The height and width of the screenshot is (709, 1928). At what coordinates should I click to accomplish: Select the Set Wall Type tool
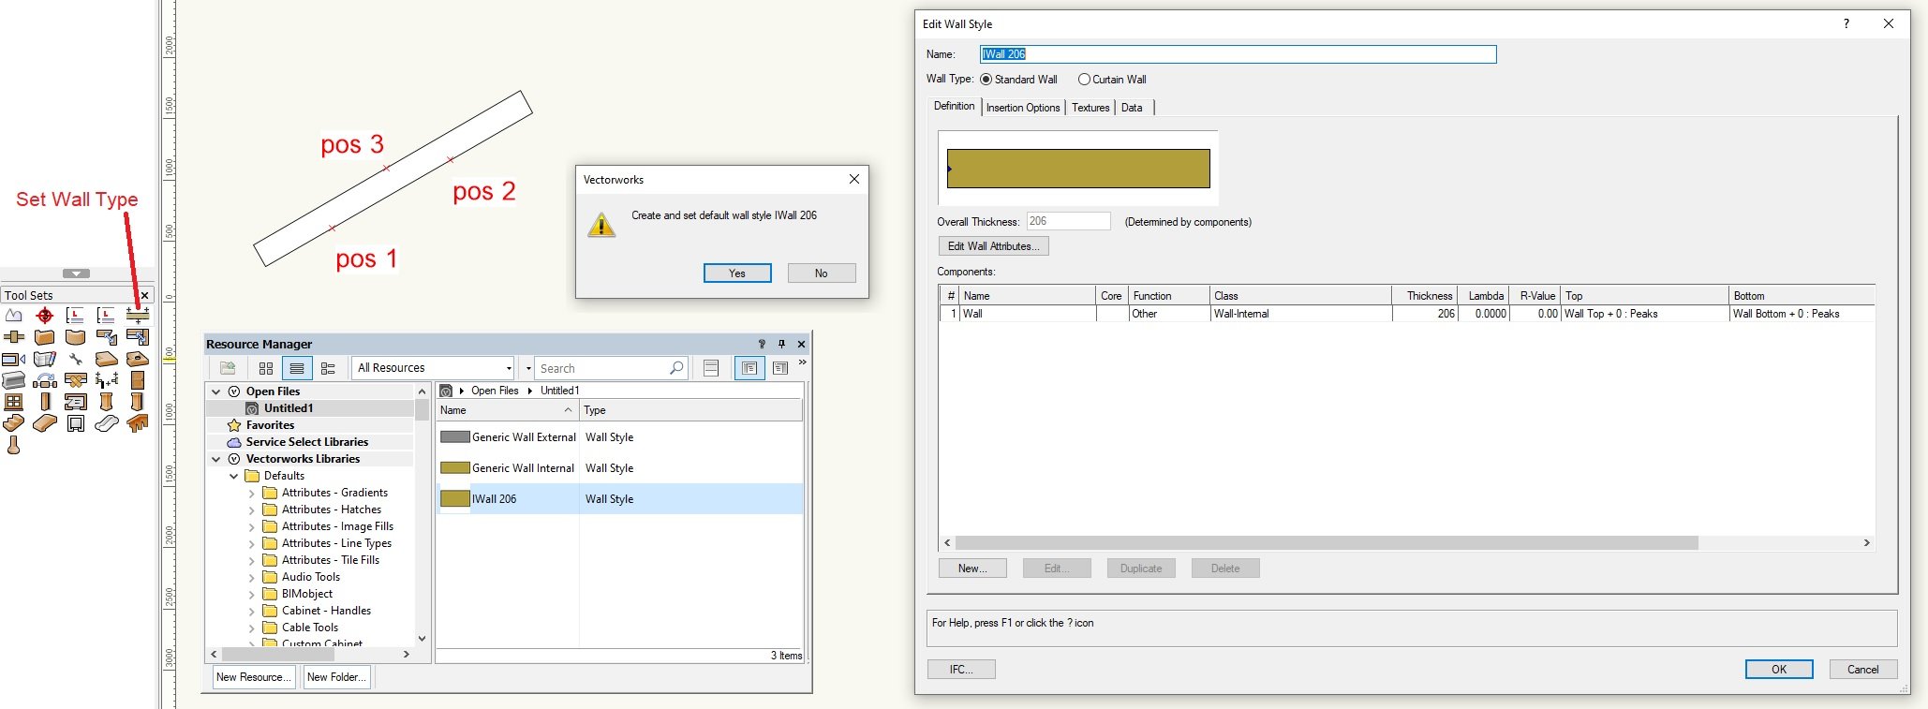coord(137,316)
